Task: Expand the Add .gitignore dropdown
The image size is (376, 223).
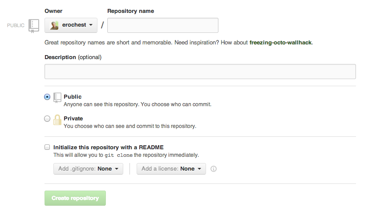Action: (x=88, y=169)
